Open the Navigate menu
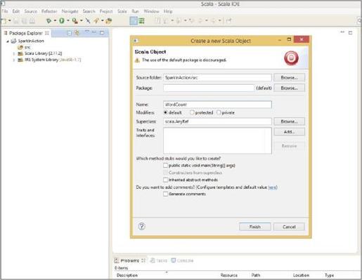 coord(70,11)
